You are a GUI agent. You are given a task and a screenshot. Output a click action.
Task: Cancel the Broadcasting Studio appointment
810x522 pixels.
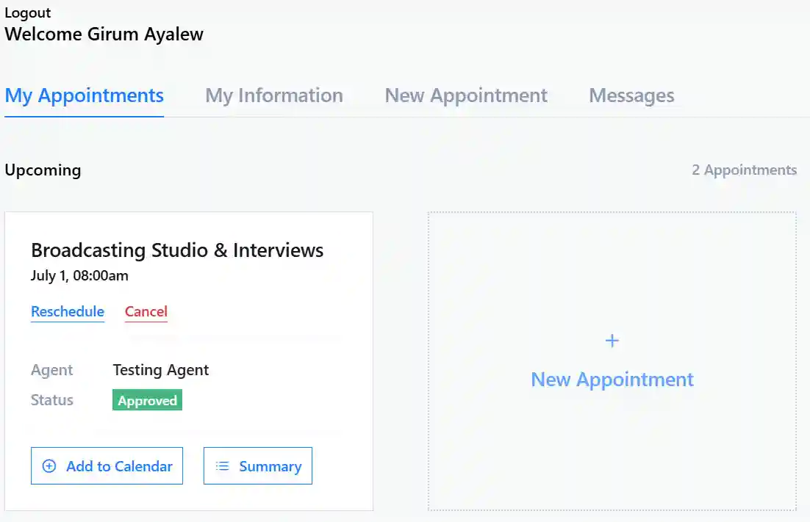pos(146,311)
